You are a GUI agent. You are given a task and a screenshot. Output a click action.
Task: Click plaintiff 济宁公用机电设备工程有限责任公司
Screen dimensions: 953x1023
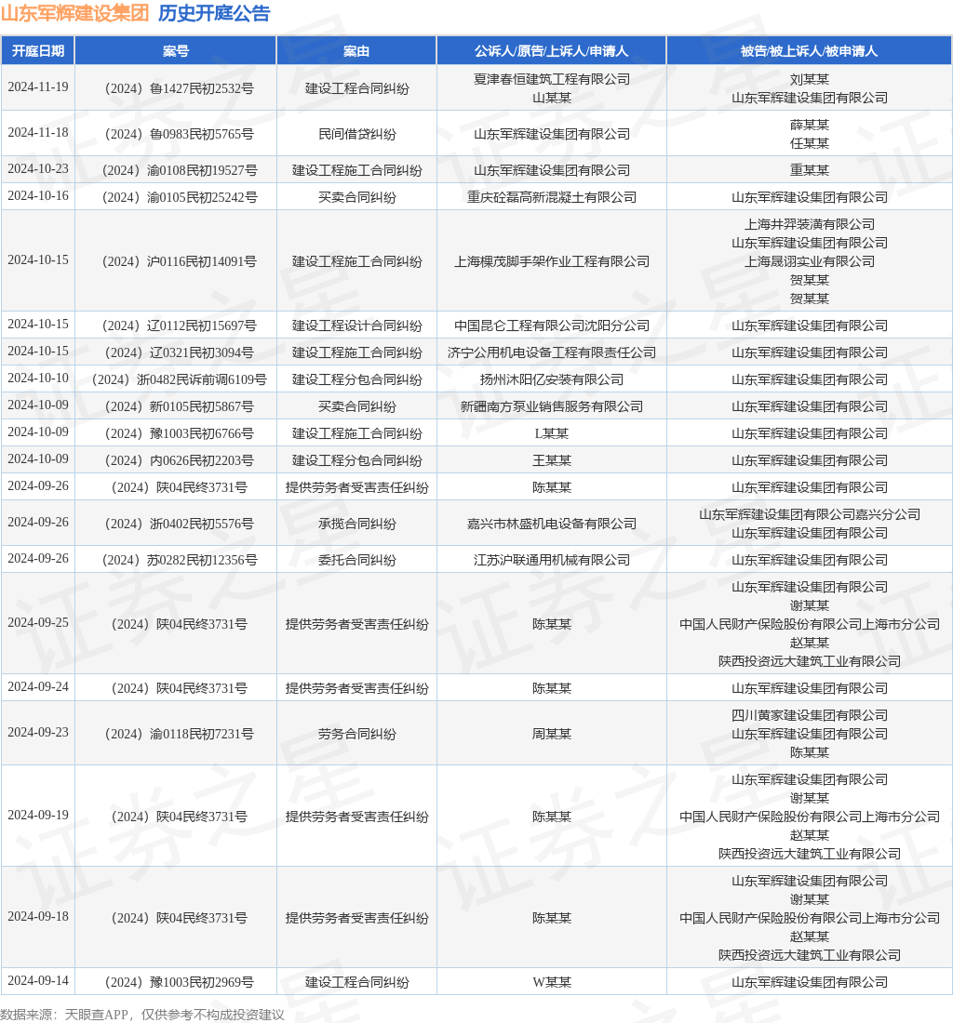coord(552,353)
